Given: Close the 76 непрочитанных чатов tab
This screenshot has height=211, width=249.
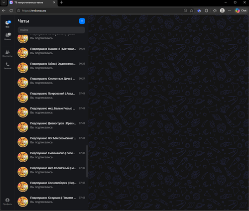Looking at the screenshot, I should click(54, 2).
